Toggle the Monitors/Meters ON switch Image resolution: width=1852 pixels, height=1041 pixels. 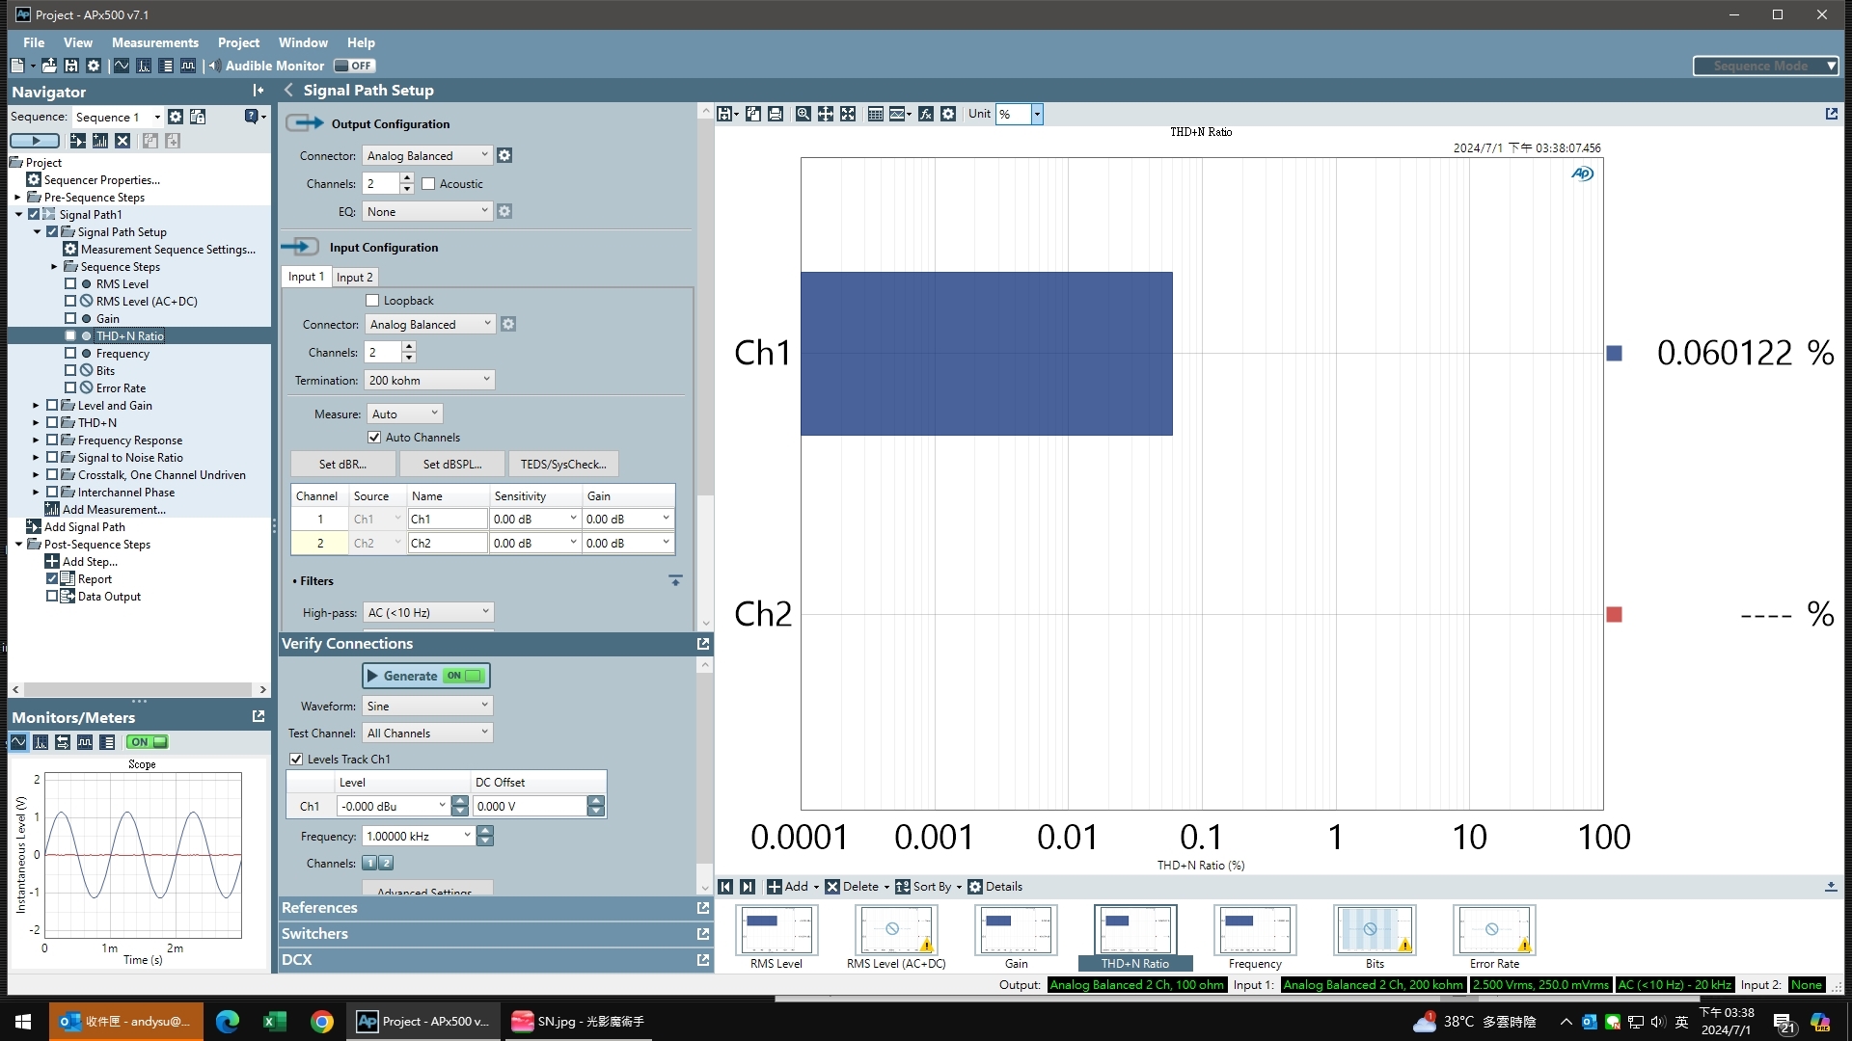(148, 742)
